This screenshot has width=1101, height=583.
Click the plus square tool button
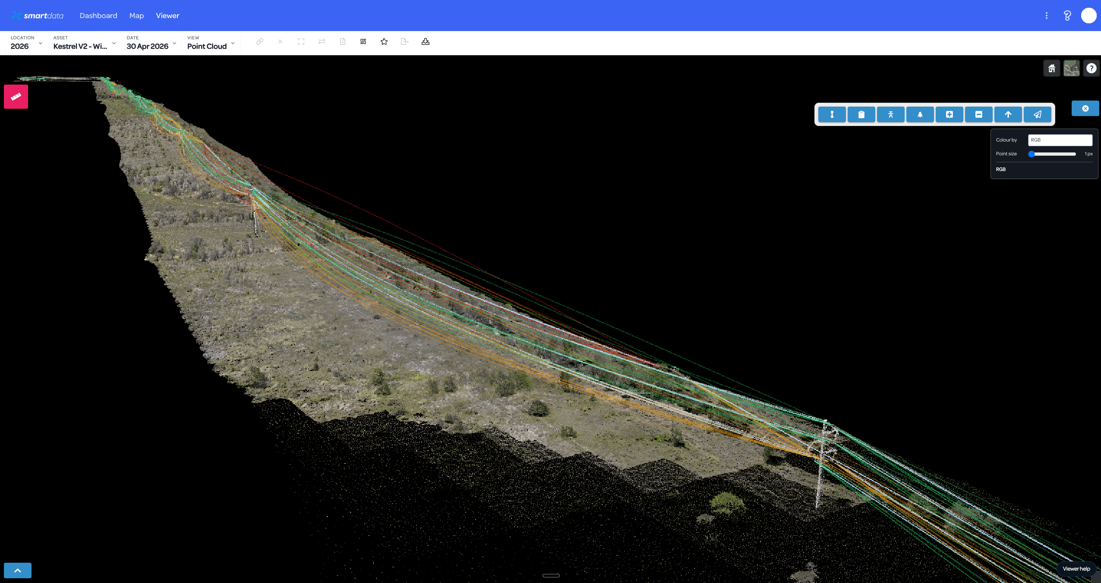coord(949,114)
